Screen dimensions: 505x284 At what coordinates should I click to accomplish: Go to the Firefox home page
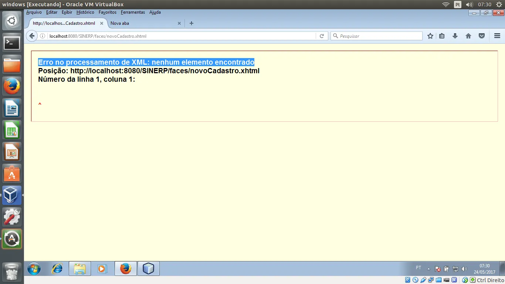pos(468,36)
